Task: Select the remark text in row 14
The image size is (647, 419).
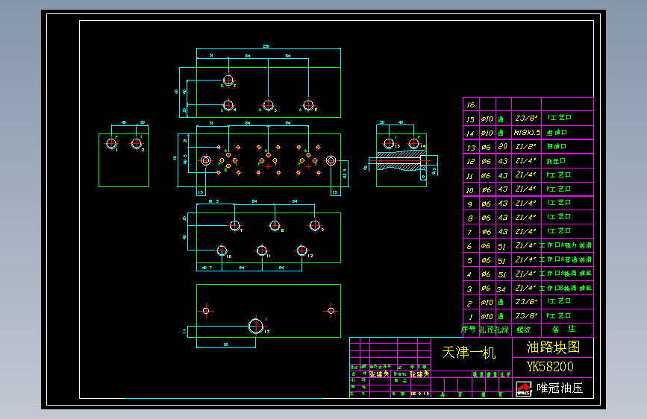Action: [x=557, y=133]
